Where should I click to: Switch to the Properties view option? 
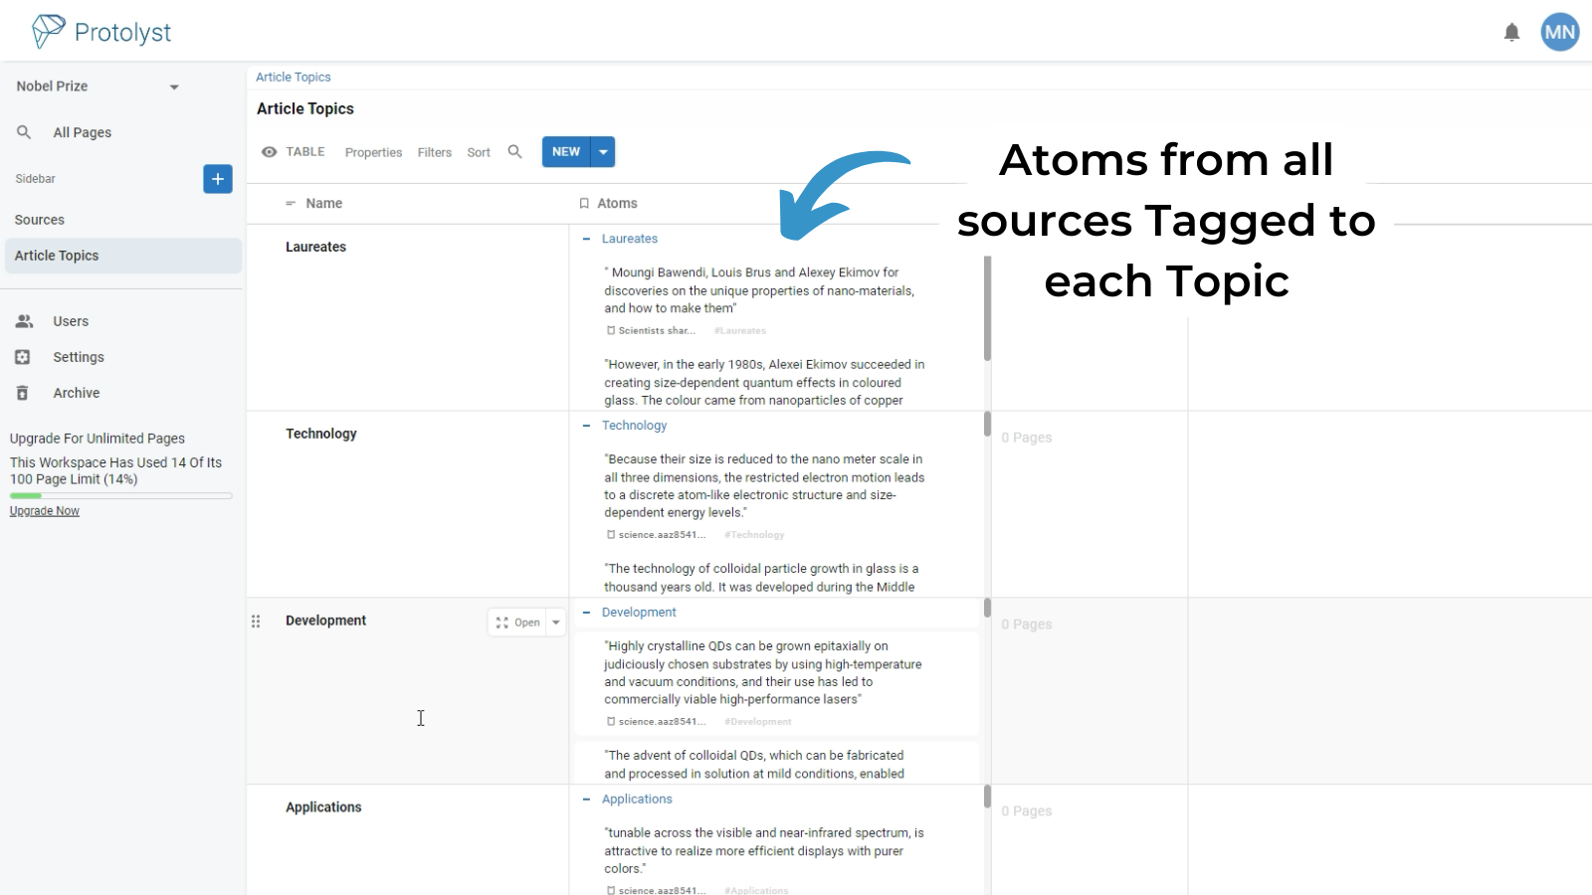(373, 151)
